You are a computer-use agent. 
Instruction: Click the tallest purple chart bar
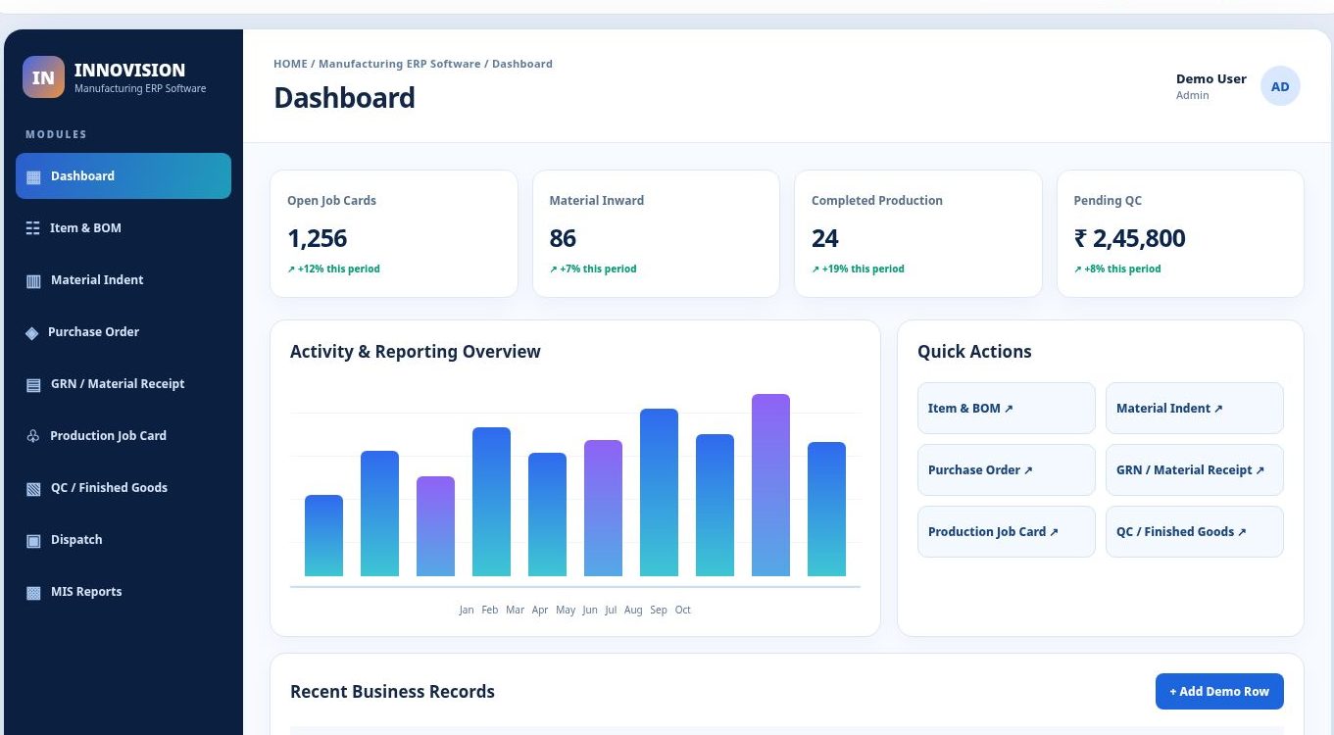tap(770, 485)
